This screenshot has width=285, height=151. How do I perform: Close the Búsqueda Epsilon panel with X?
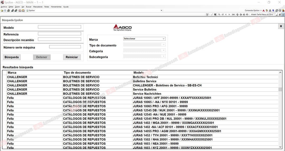tap(281, 26)
